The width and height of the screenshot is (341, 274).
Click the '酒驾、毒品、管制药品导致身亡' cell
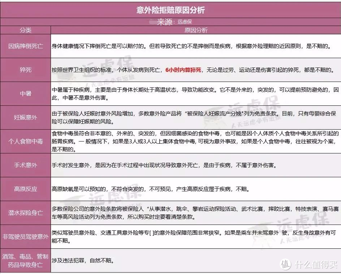[25, 261]
